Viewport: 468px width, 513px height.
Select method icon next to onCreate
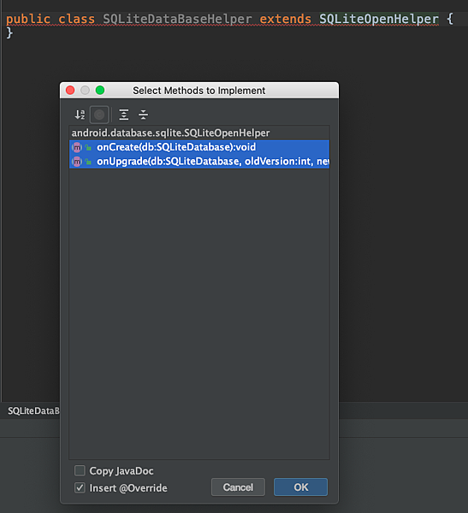pos(77,148)
